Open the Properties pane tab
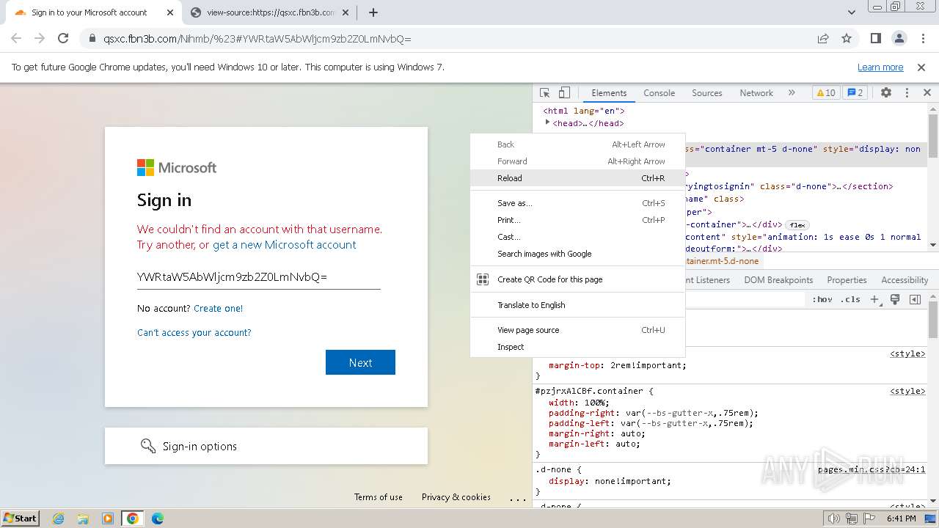939x528 pixels. tap(847, 280)
